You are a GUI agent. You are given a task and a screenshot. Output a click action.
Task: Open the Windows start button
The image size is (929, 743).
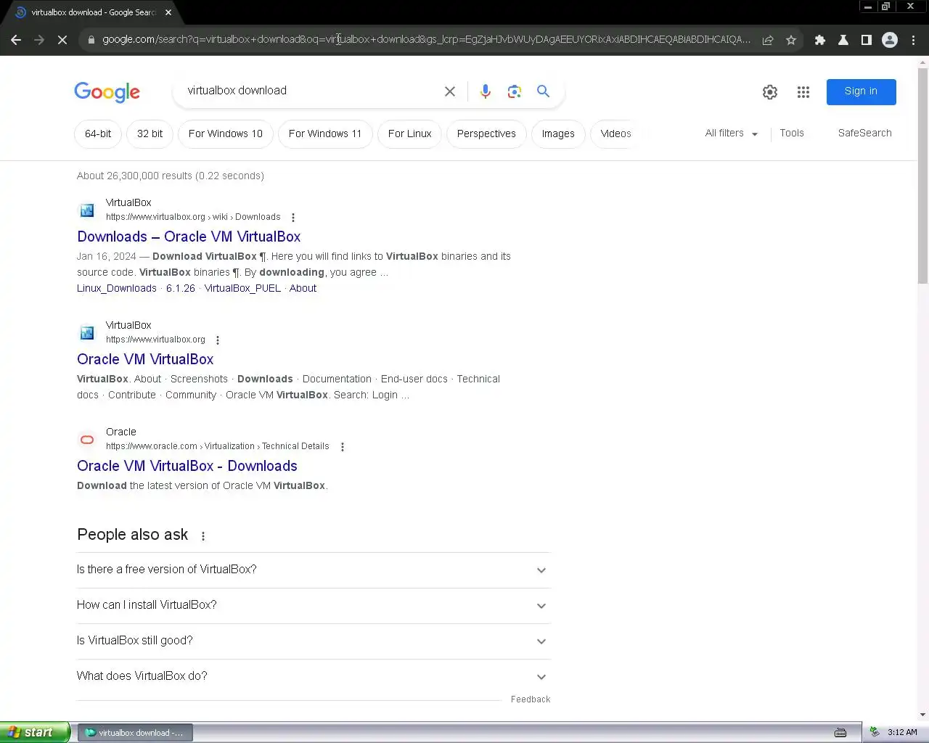point(35,732)
